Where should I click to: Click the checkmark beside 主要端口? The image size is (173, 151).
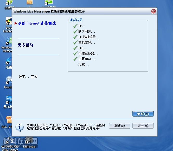75,59
